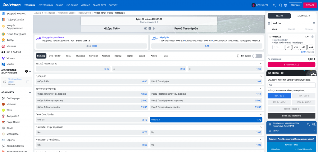Set stake with MAX button
318x152 pixels.
pos(311,47)
